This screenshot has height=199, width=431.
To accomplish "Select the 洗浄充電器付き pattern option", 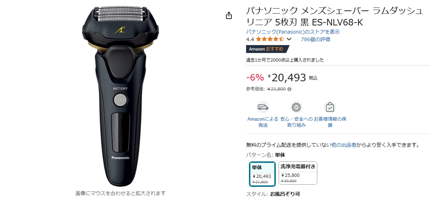I will coord(298,173).
